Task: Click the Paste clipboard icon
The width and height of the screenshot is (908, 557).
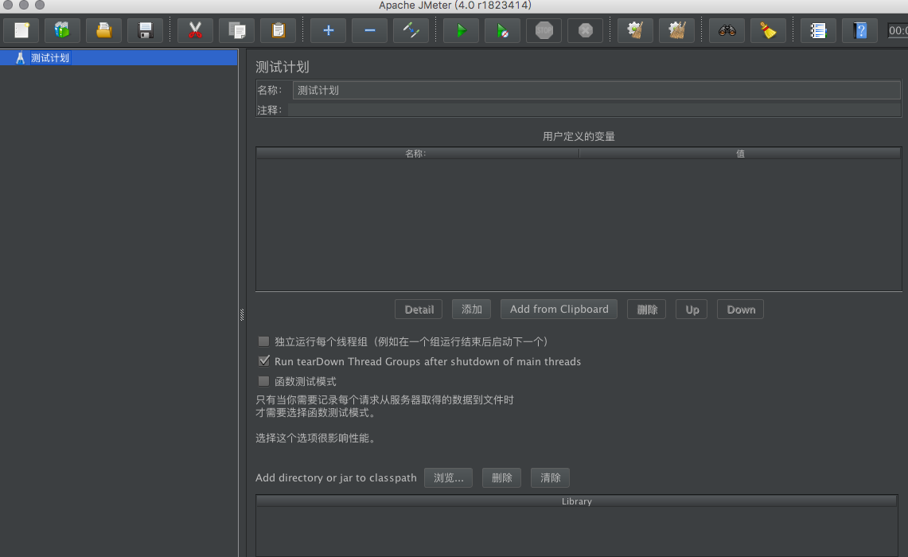Action: [279, 30]
